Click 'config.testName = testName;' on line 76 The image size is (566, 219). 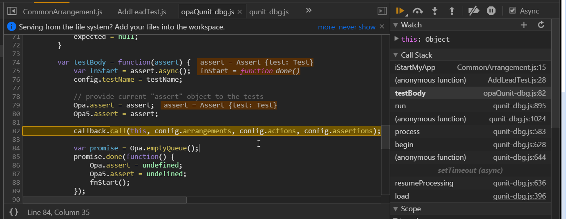pos(128,79)
